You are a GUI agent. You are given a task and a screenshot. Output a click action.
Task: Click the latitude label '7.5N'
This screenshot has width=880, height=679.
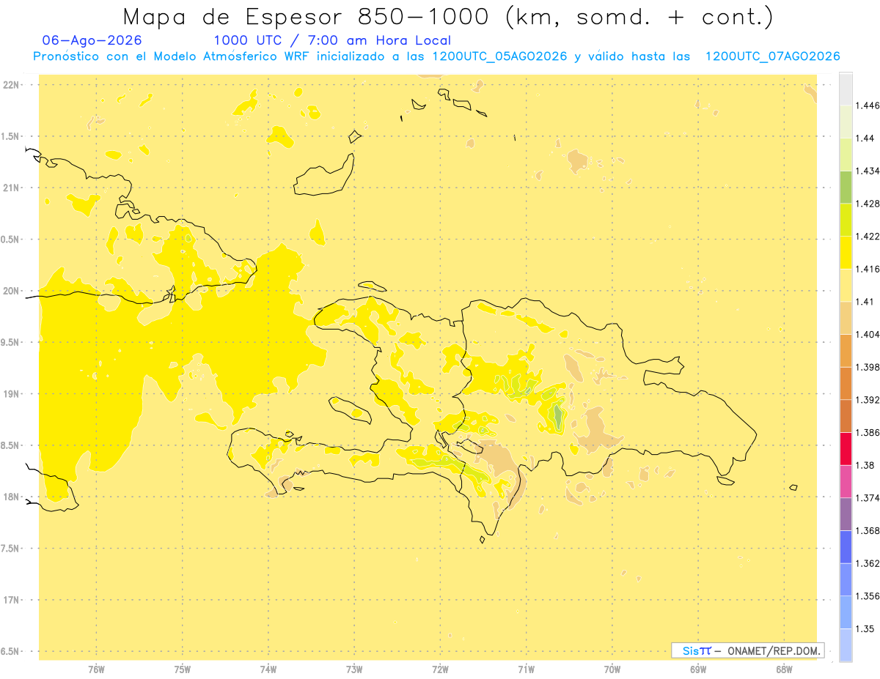pos(10,549)
